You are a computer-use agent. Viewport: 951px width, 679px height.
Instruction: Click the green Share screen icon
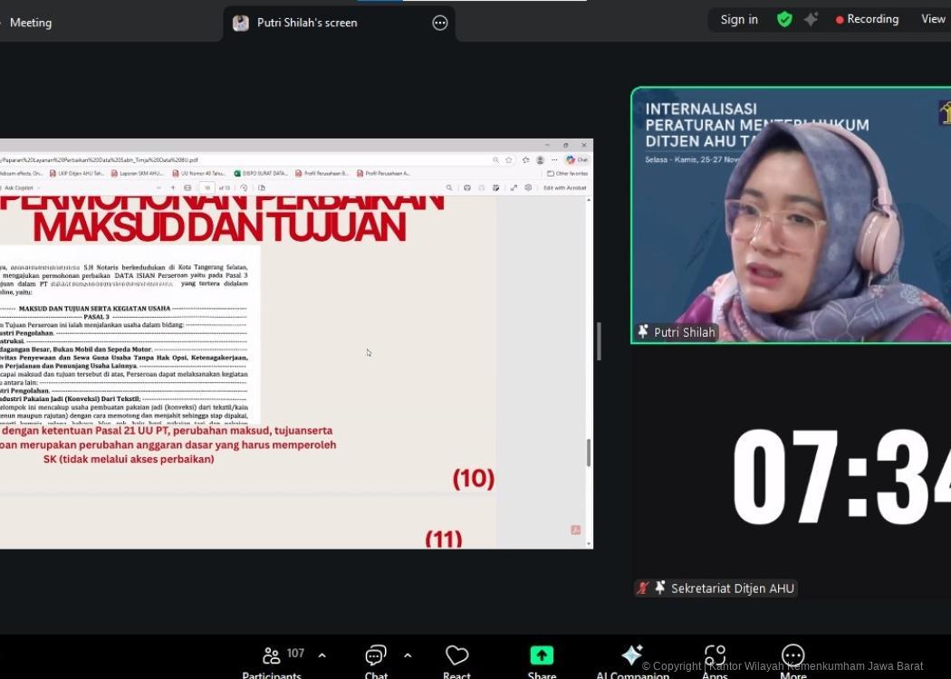[x=542, y=655]
